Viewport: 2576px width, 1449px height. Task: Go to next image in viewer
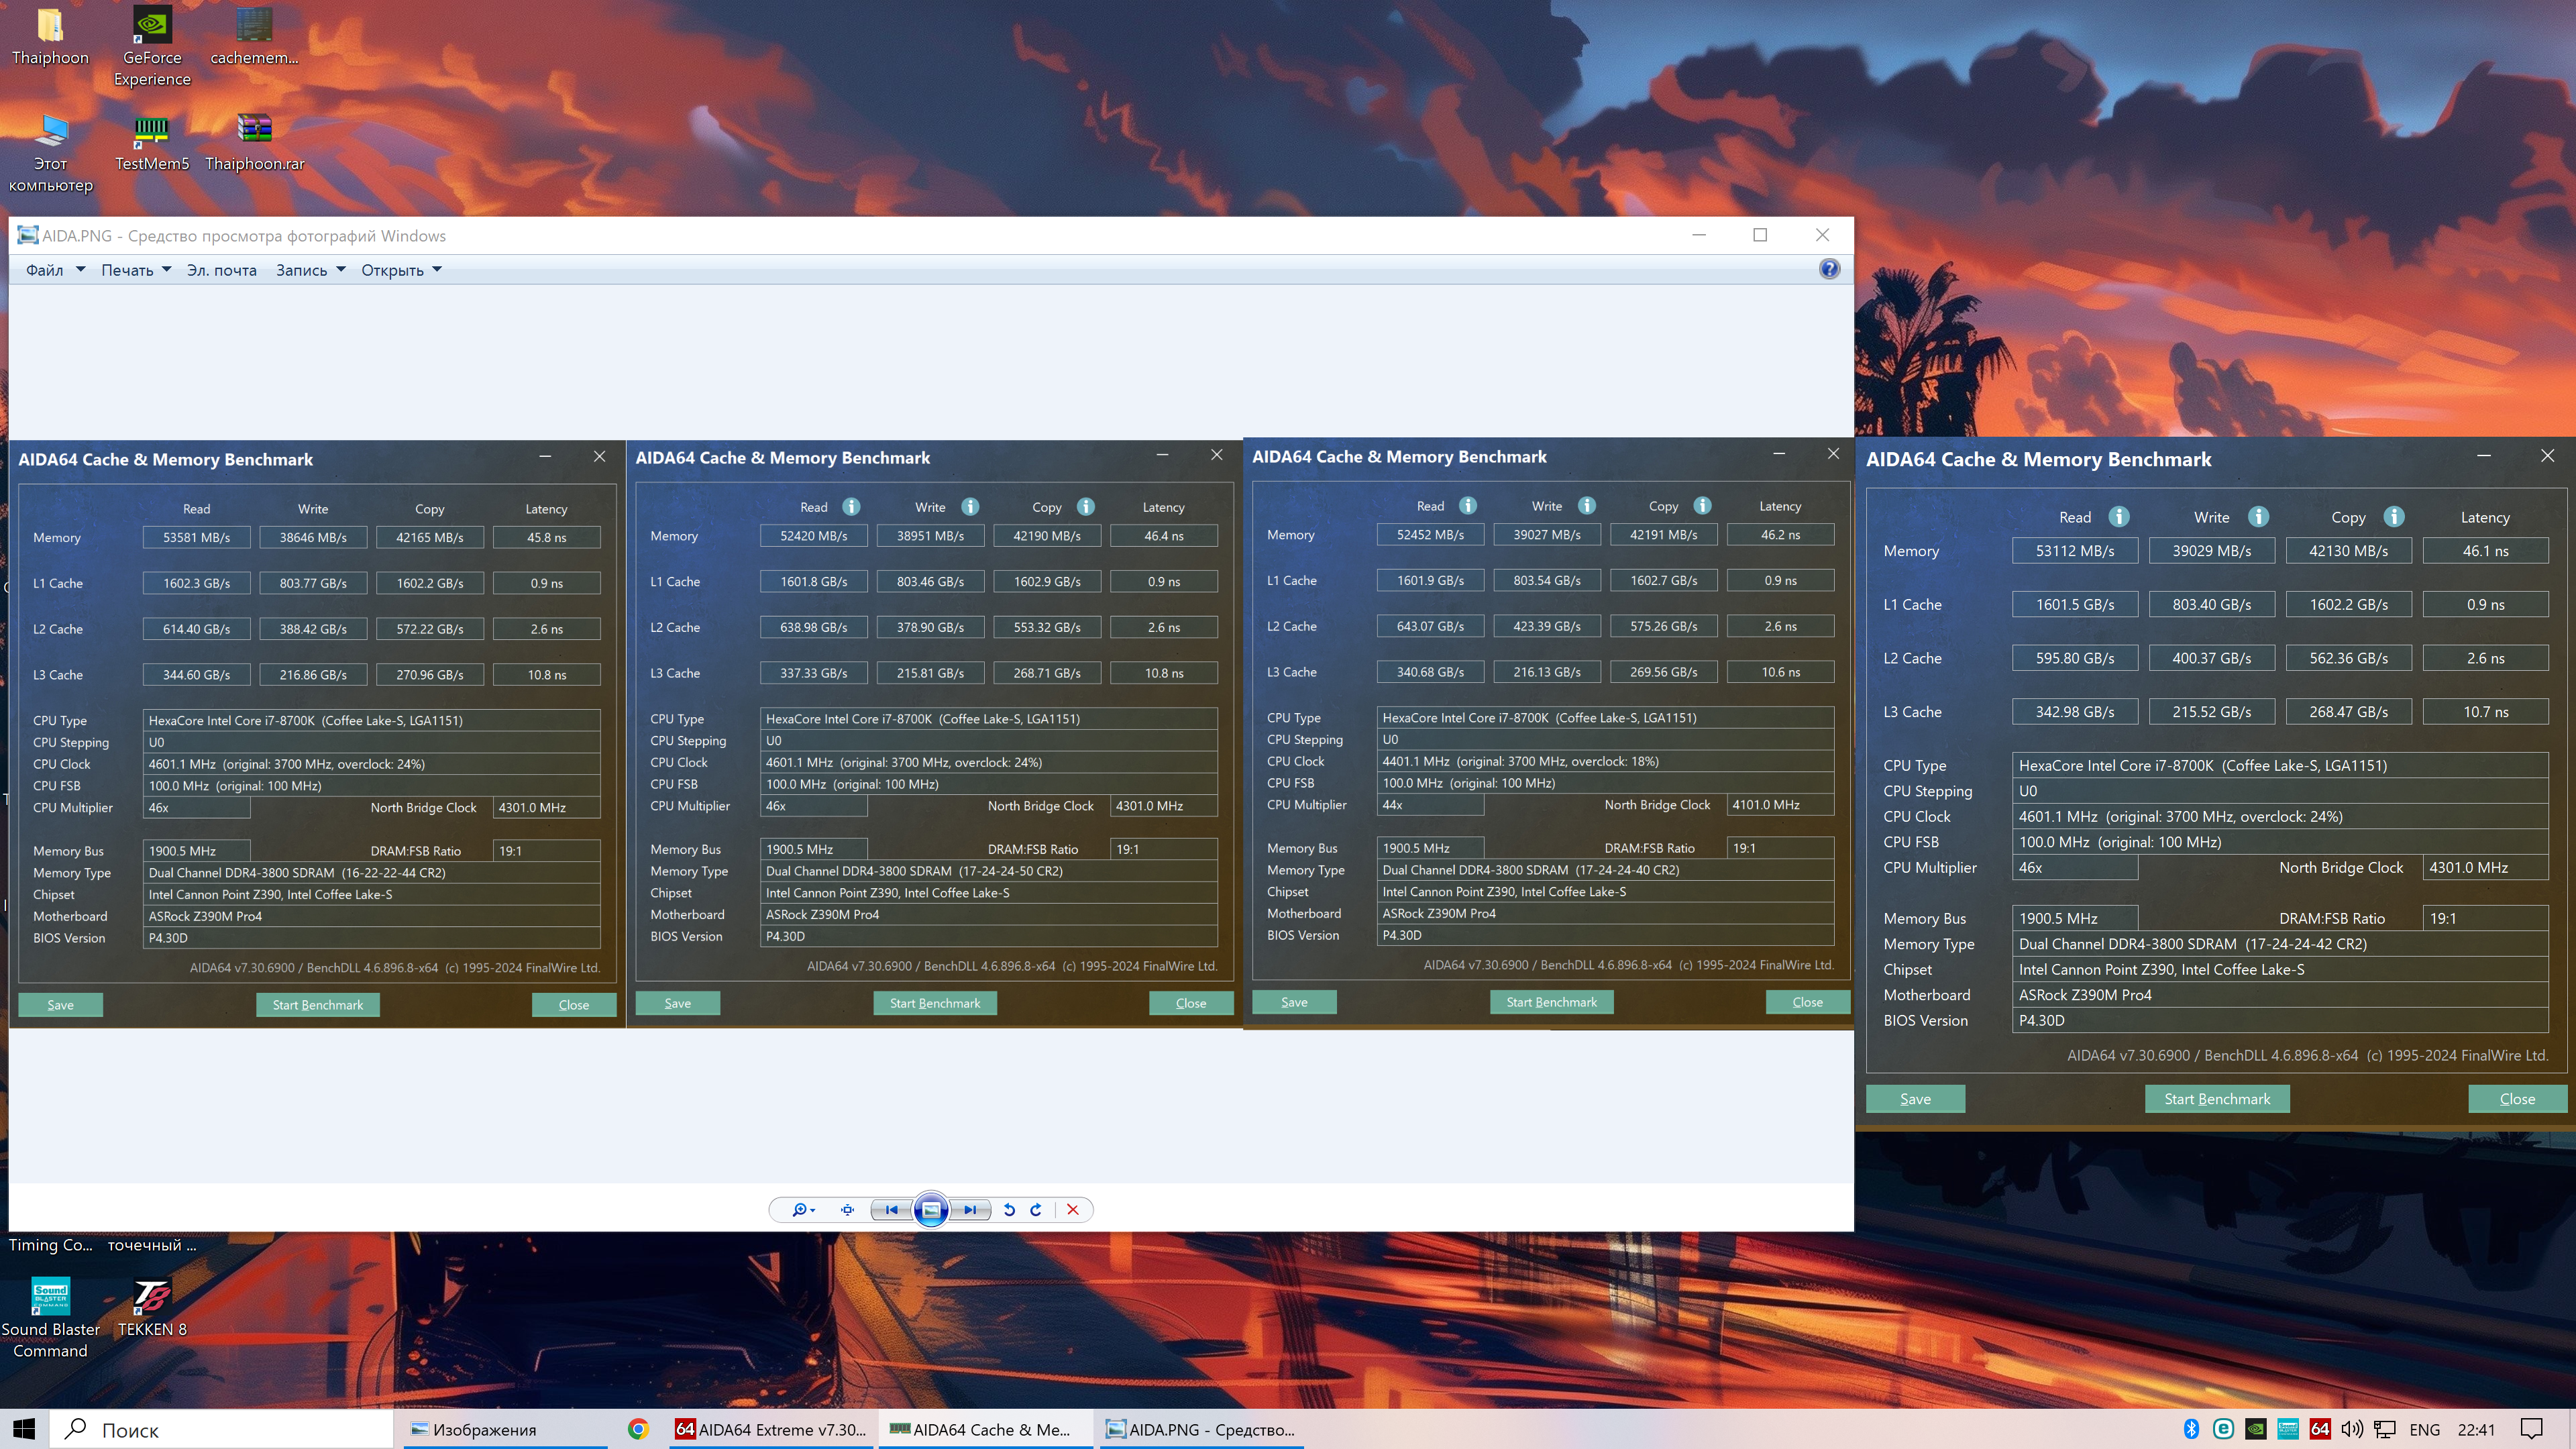[x=970, y=1210]
